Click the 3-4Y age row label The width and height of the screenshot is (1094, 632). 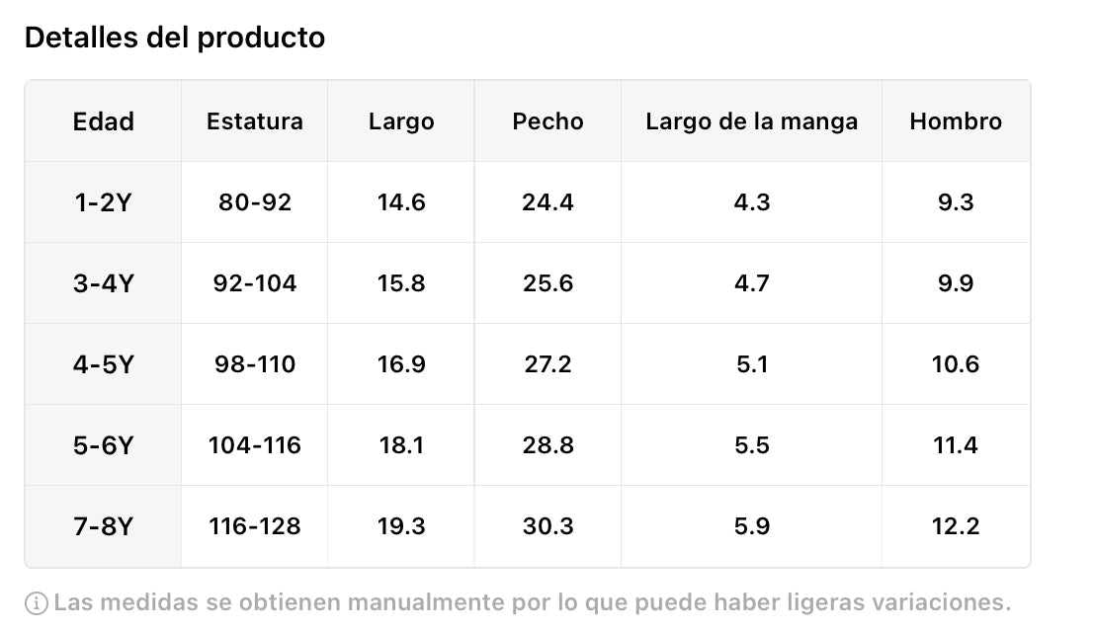[x=103, y=283]
